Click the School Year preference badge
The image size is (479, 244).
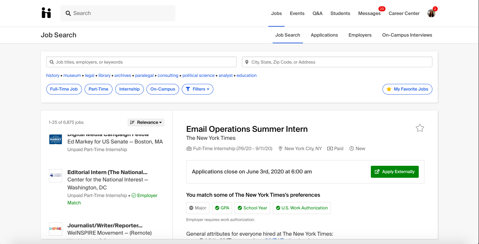point(252,208)
